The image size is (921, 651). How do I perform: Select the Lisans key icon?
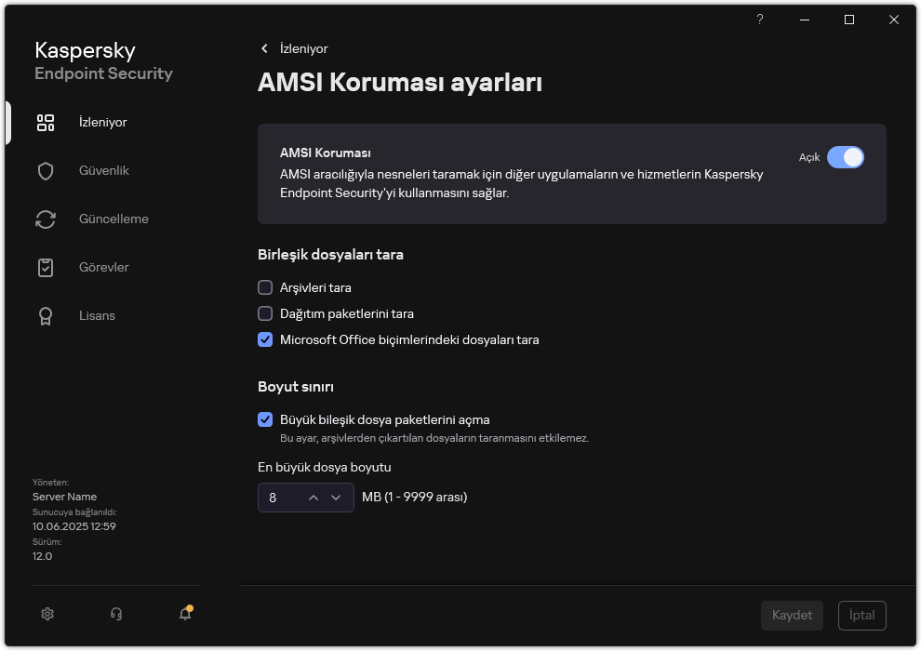(46, 315)
